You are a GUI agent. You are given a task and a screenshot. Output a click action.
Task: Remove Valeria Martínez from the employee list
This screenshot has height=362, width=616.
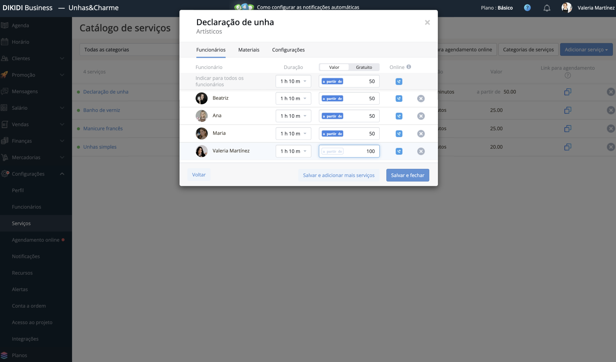tap(421, 151)
